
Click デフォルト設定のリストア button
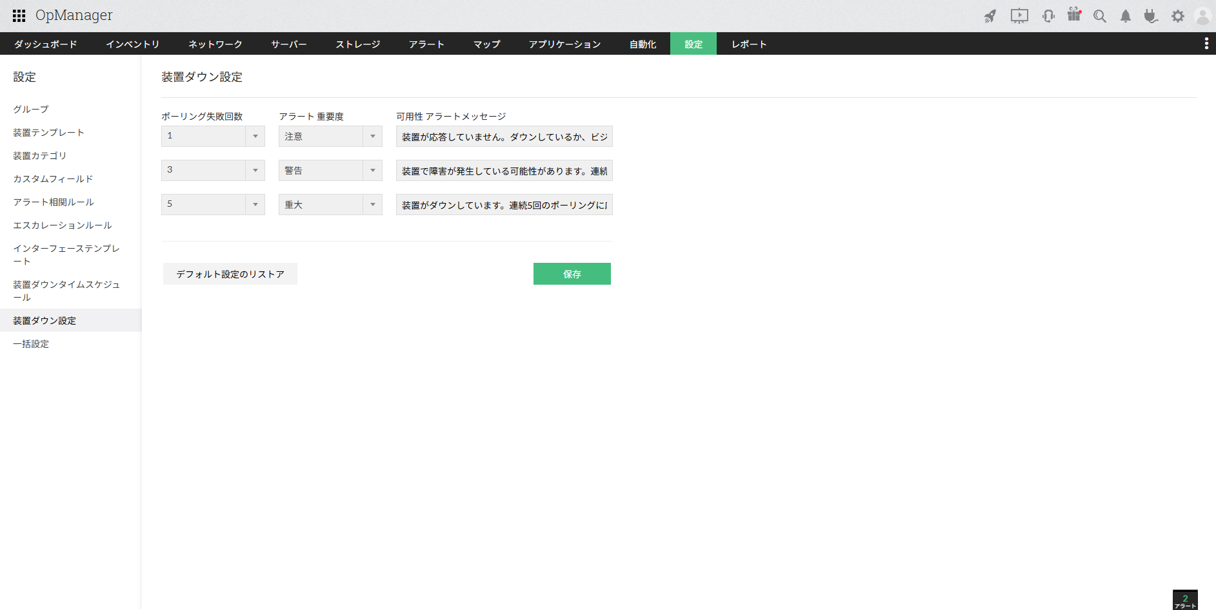pyautogui.click(x=230, y=273)
